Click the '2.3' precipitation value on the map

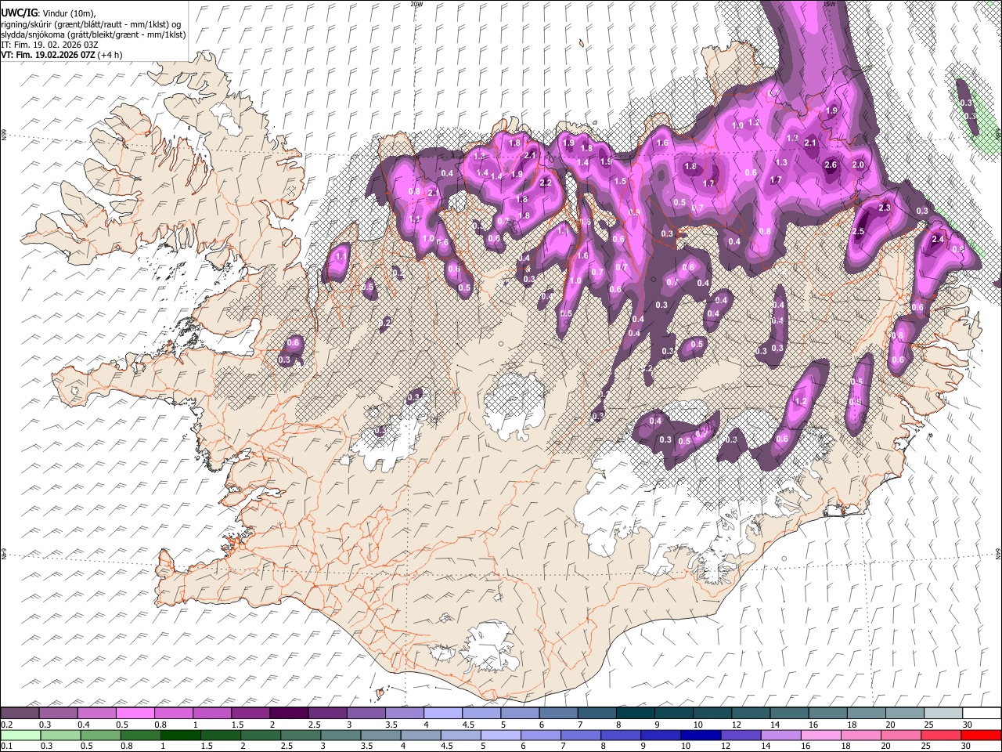click(885, 208)
